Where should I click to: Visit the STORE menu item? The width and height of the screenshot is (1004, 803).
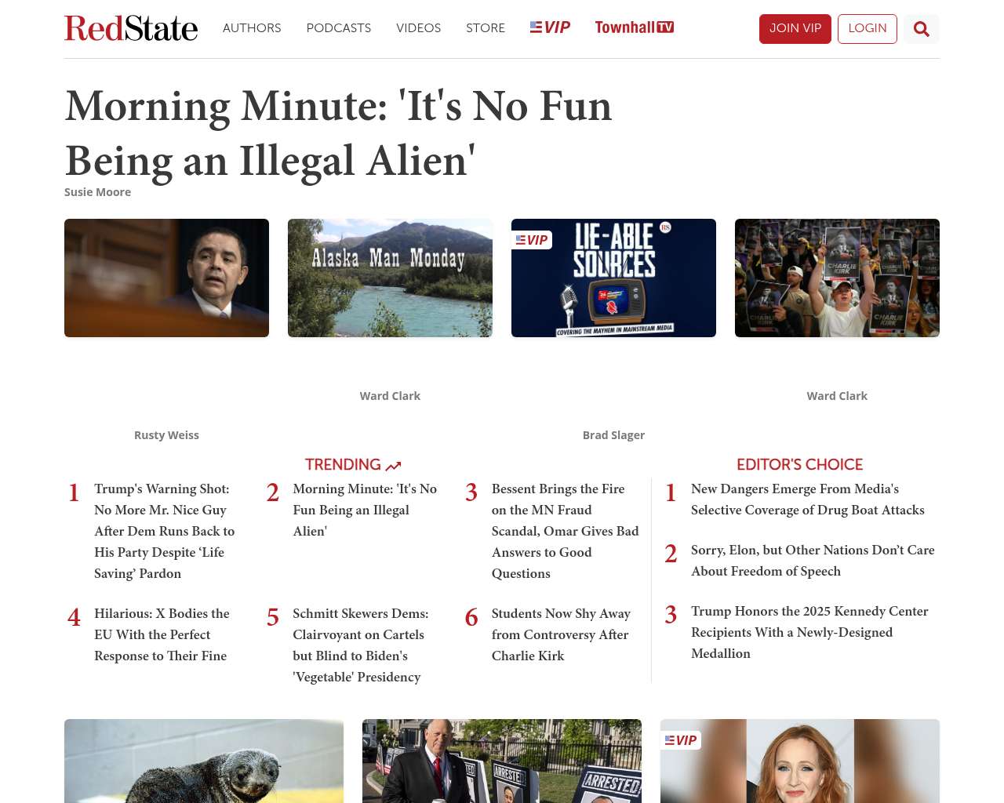pos(486,28)
